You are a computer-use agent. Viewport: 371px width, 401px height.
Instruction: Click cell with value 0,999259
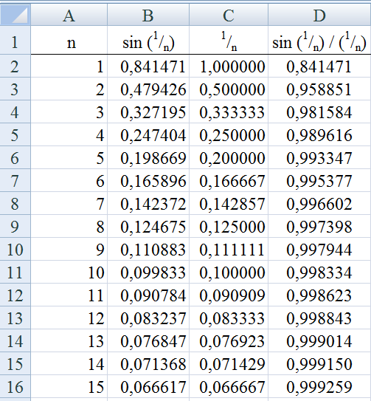(319, 386)
